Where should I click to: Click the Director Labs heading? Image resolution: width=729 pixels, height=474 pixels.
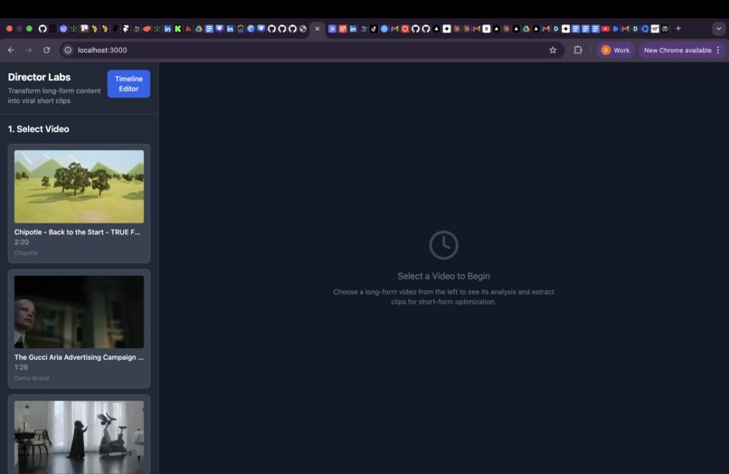click(x=39, y=77)
